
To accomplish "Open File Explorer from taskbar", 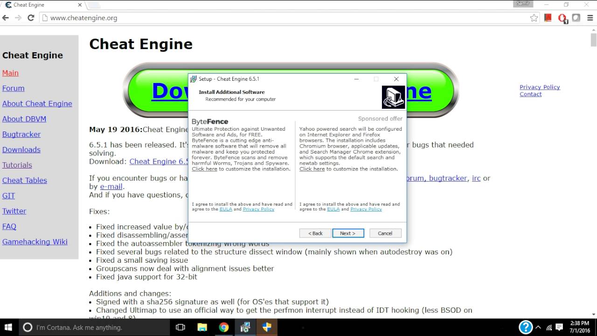I will [x=202, y=327].
